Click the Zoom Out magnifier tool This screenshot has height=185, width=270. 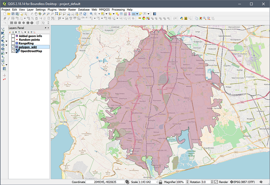point(48,14)
